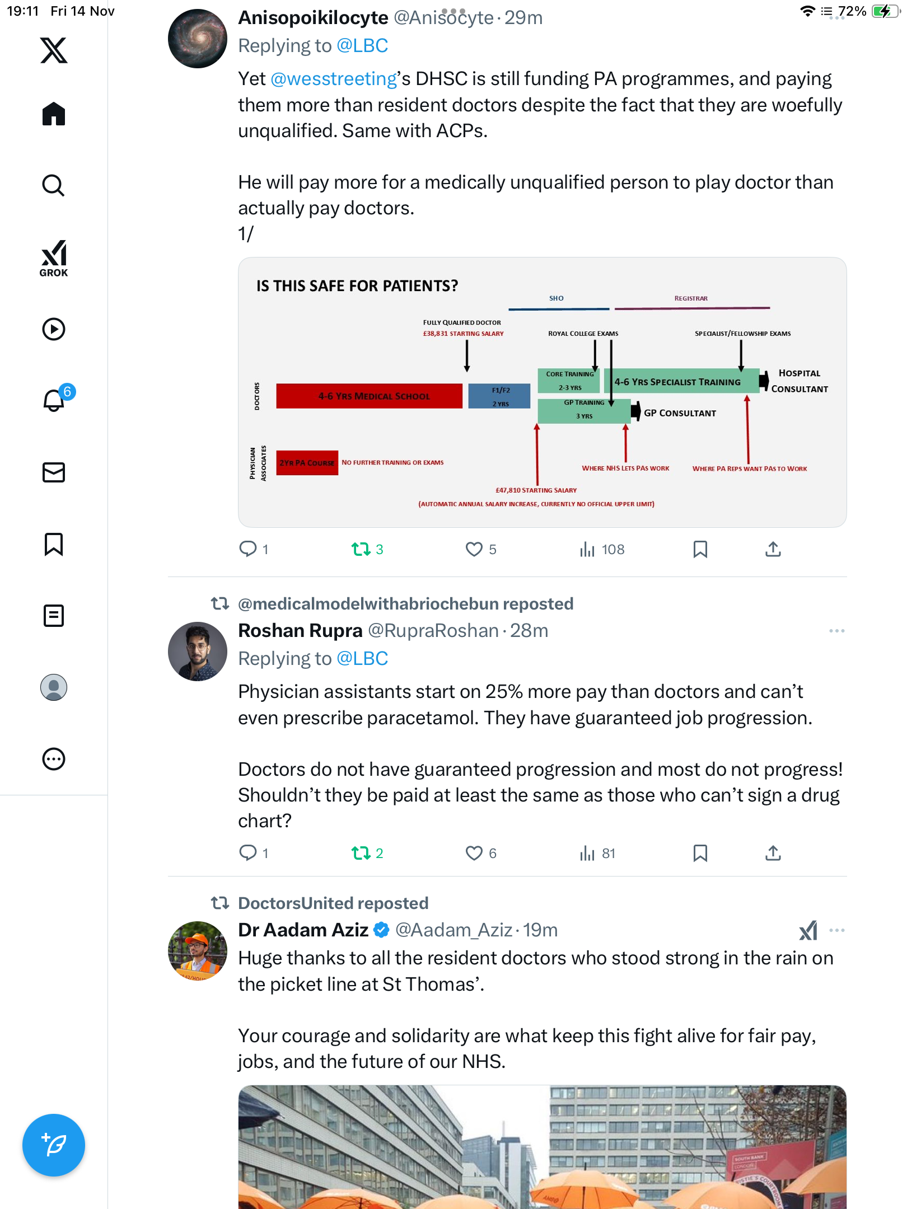Screen dimensions: 907x1209
Task: Open the @wesstreeting mention link
Action: pyautogui.click(x=334, y=79)
